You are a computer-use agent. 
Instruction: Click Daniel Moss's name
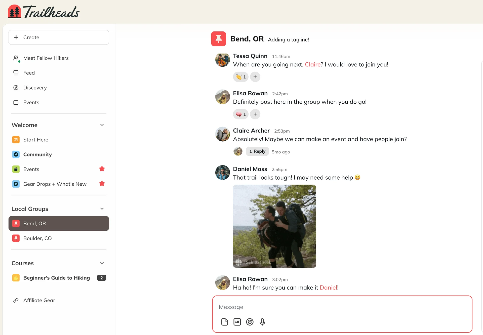click(250, 169)
